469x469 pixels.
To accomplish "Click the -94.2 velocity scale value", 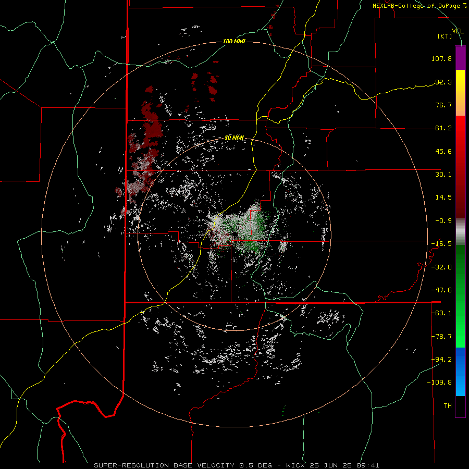I will coord(441,360).
